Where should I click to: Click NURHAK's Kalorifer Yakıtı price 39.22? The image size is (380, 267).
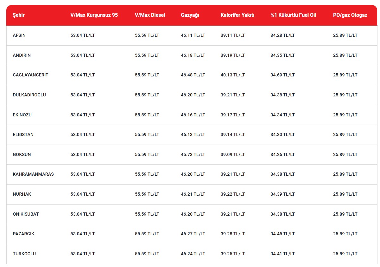coord(233,194)
